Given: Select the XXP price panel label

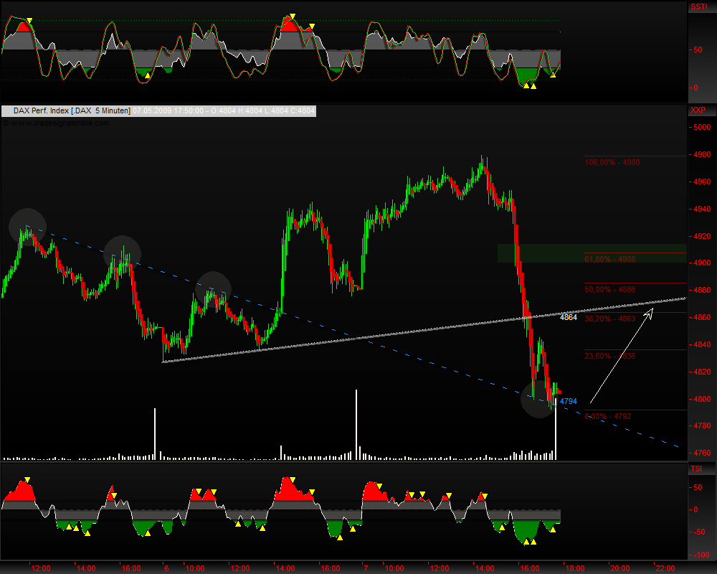Looking at the screenshot, I should 698,110.
